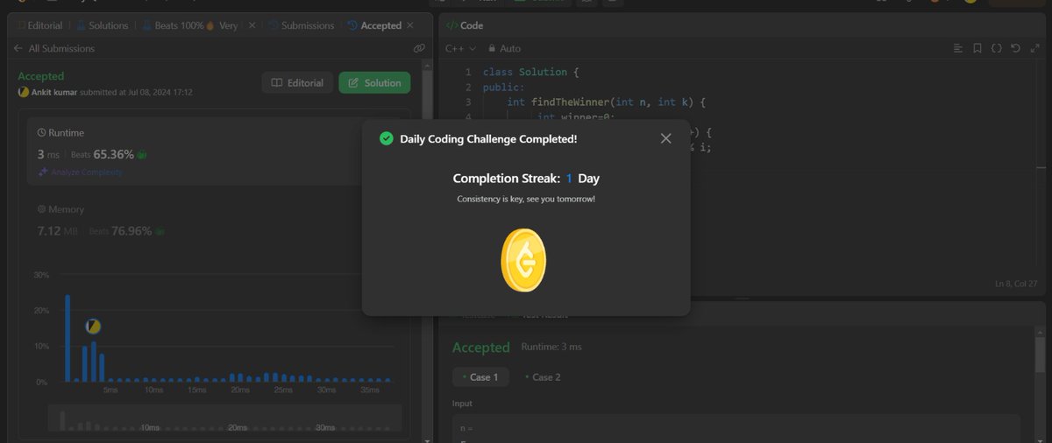Click the Completion Streak text
The width and height of the screenshot is (1052, 443).
tap(526, 178)
